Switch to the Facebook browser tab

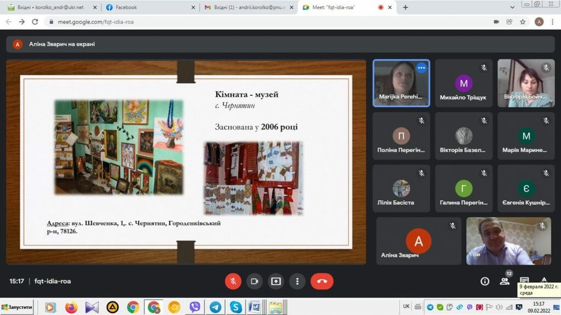(148, 8)
